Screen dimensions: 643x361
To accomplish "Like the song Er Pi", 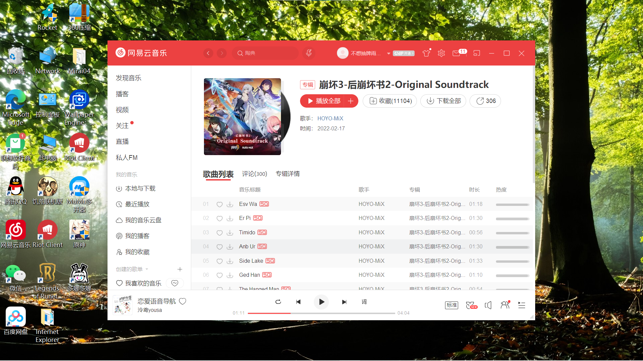I will [219, 218].
